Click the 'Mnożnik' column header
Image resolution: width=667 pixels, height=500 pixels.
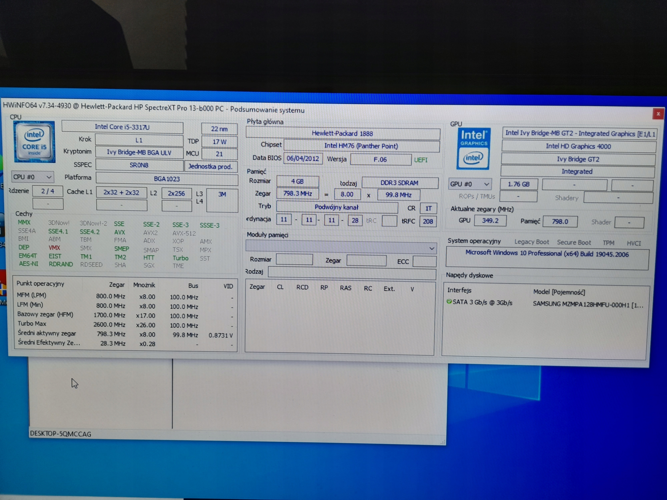pyautogui.click(x=144, y=285)
